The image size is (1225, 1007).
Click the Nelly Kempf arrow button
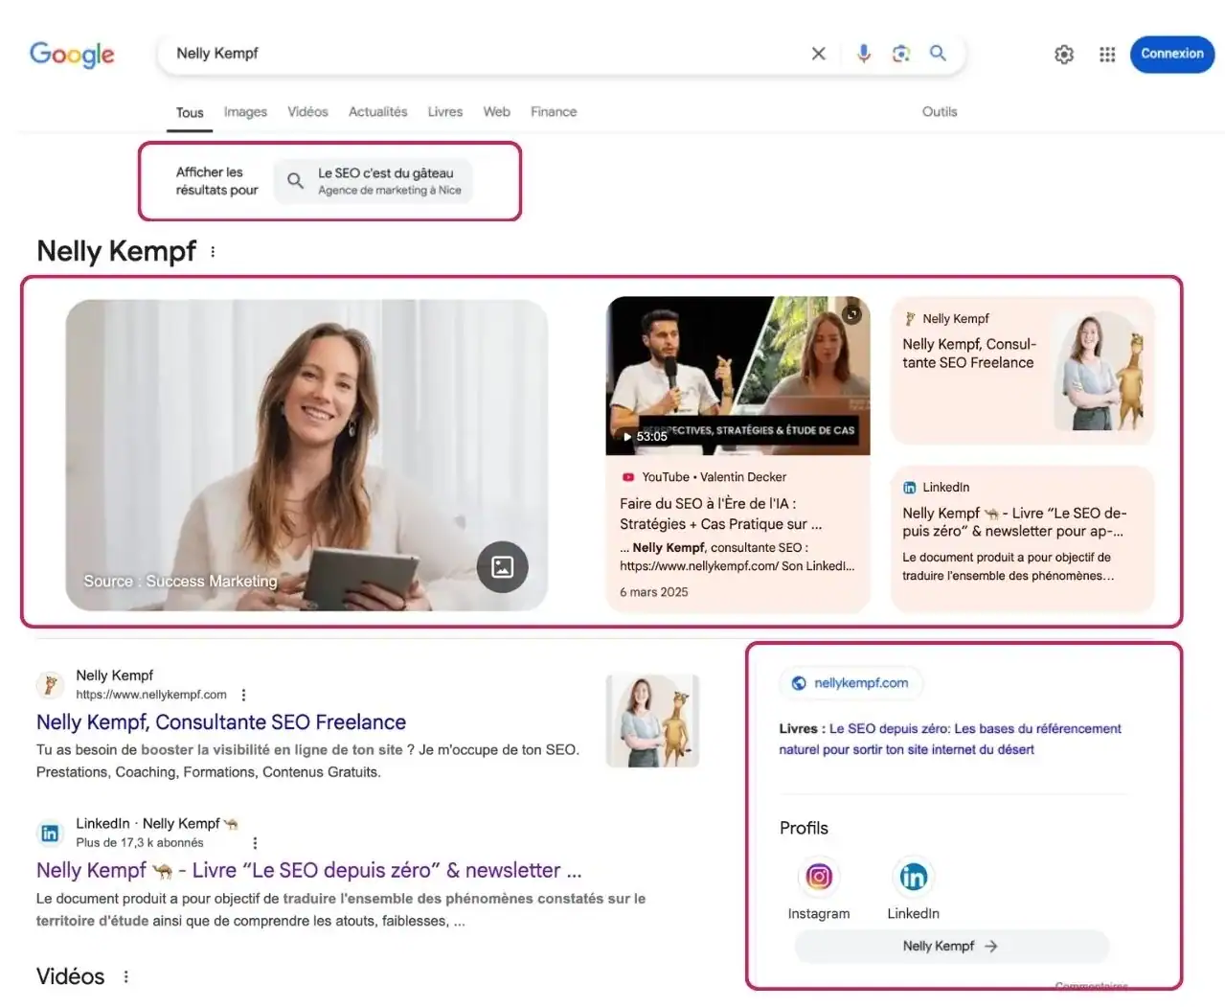click(951, 946)
